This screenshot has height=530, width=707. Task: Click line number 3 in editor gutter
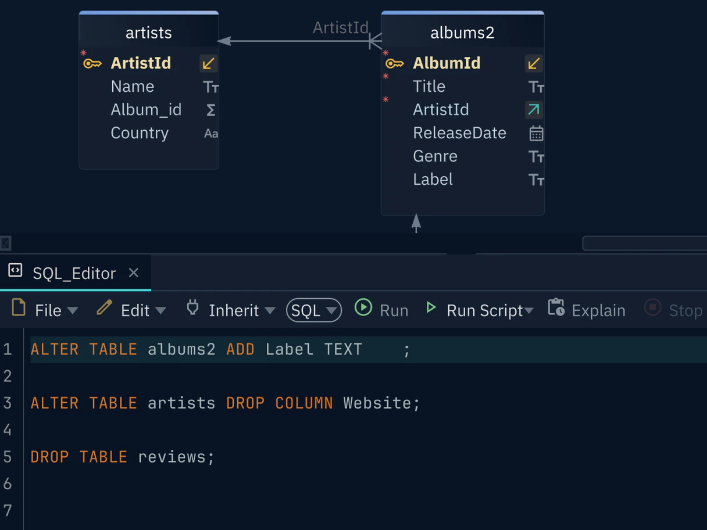8,403
